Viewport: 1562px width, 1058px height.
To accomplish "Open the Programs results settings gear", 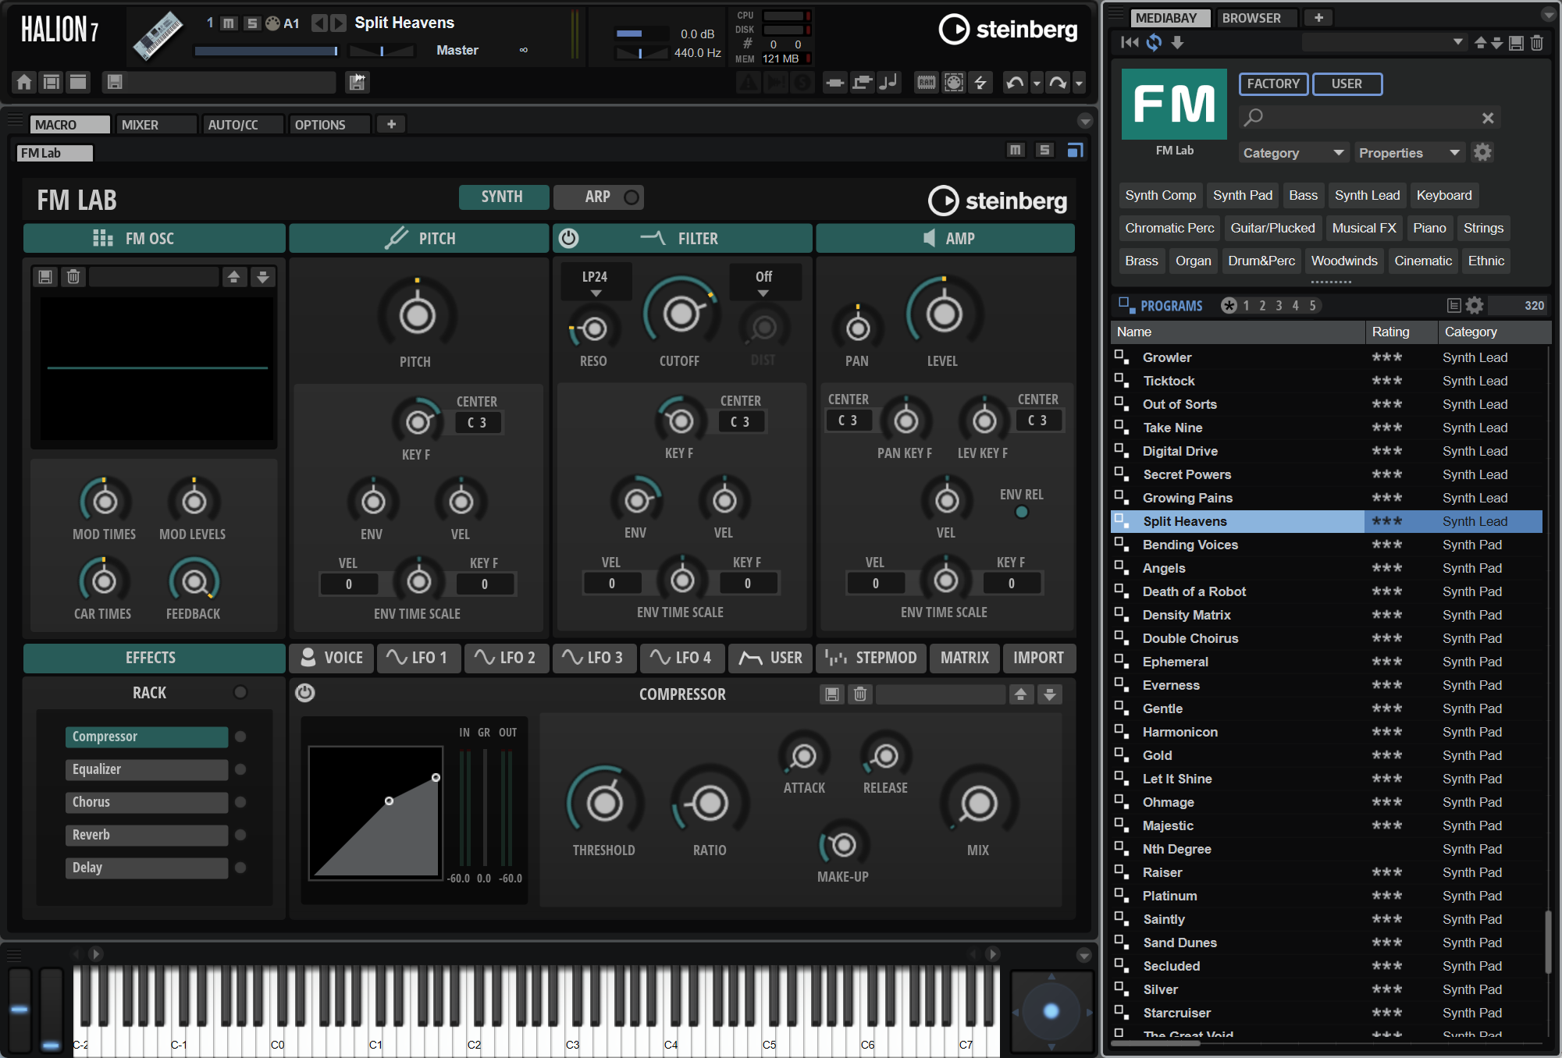I will 1474,305.
